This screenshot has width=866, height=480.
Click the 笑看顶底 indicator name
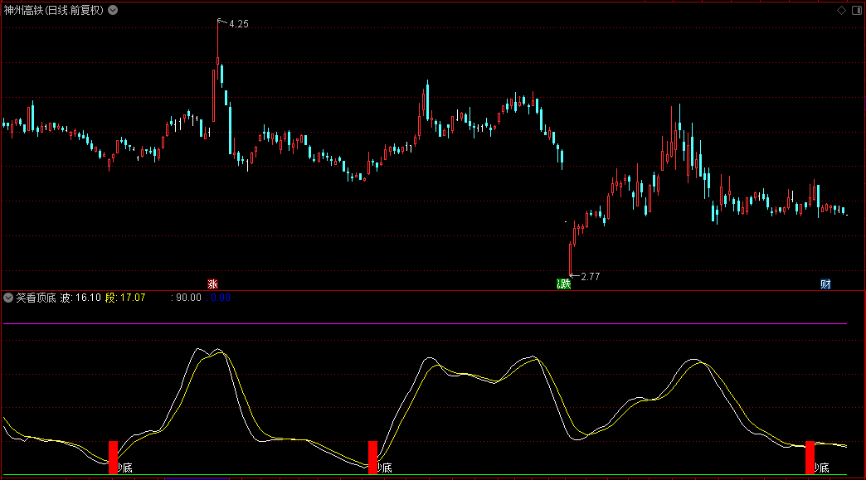coord(36,298)
